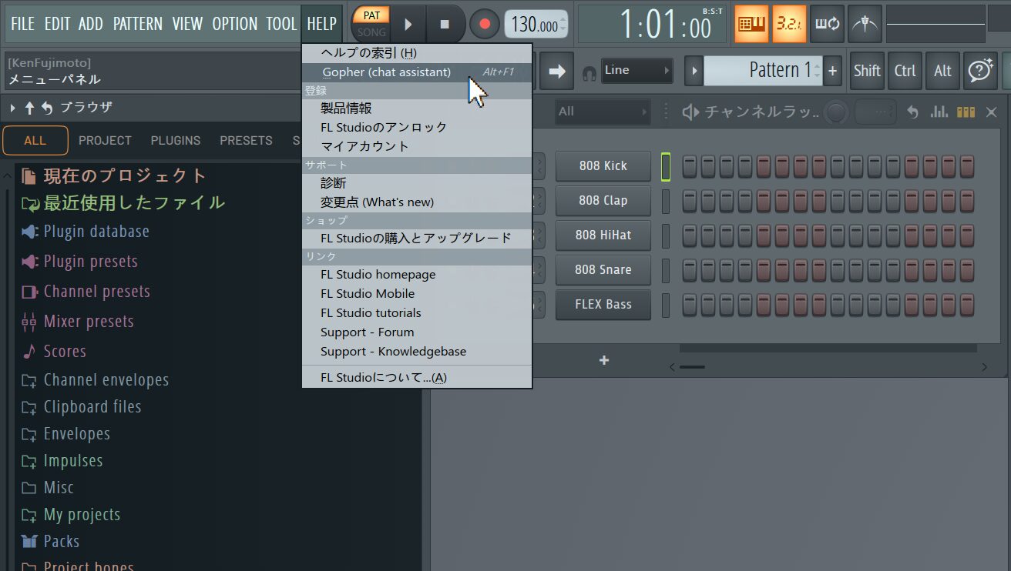Open the graph editor bars icon
This screenshot has height=571, width=1011.
939,112
